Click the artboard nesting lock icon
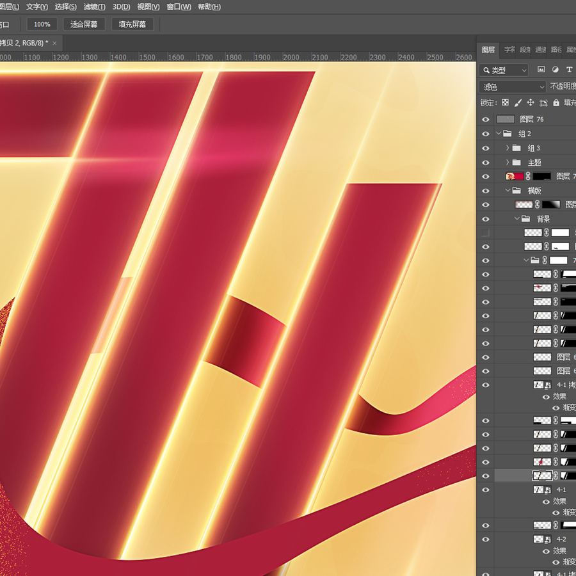 (x=543, y=102)
